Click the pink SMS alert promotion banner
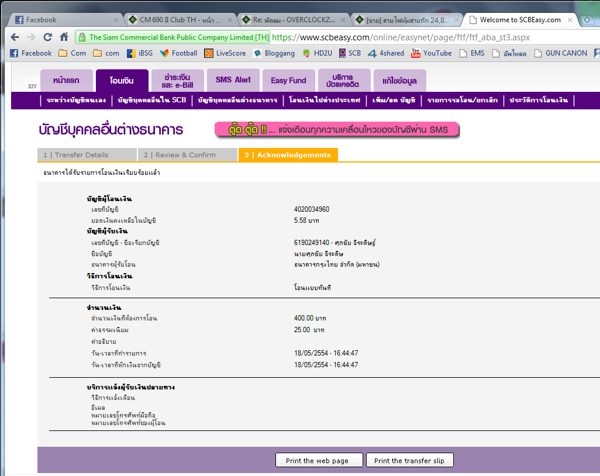The width and height of the screenshot is (600, 476). (x=337, y=130)
